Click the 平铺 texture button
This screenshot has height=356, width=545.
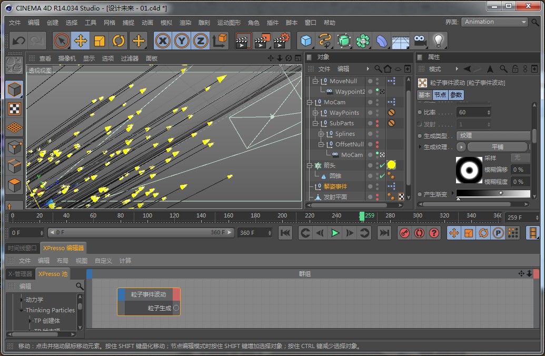498,147
